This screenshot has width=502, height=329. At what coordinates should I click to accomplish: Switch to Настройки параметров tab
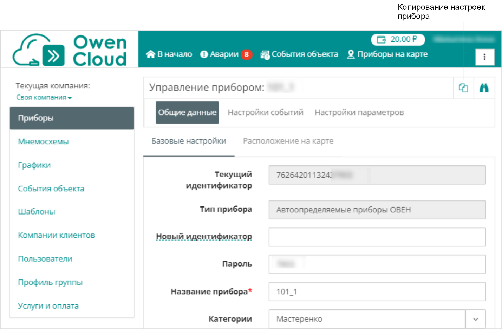click(x=359, y=112)
